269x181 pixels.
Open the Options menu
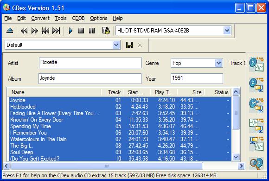pos(99,18)
